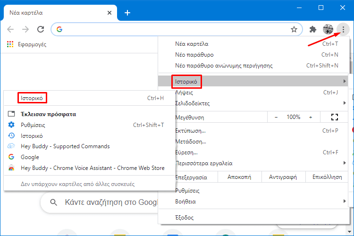Decrease zoom with minus button
Image resolution: width=354 pixels, height=236 pixels.
tap(276, 117)
